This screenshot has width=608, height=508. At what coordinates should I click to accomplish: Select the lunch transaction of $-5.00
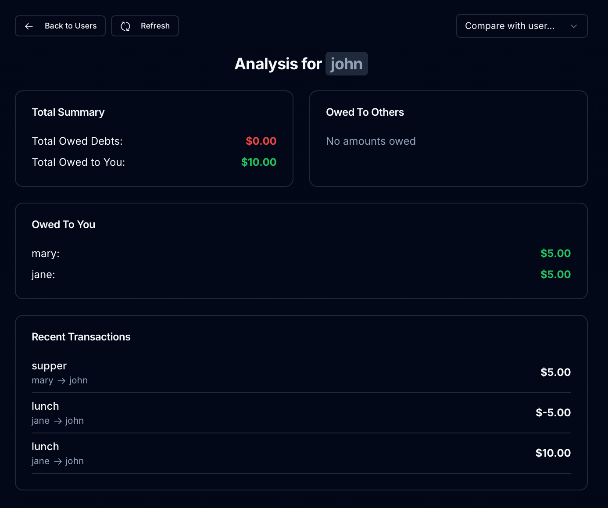pos(301,413)
